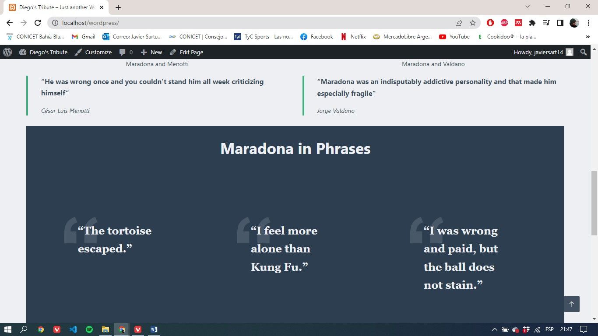Open the Windows notification center
Screen dimensions: 598x336
584,329
